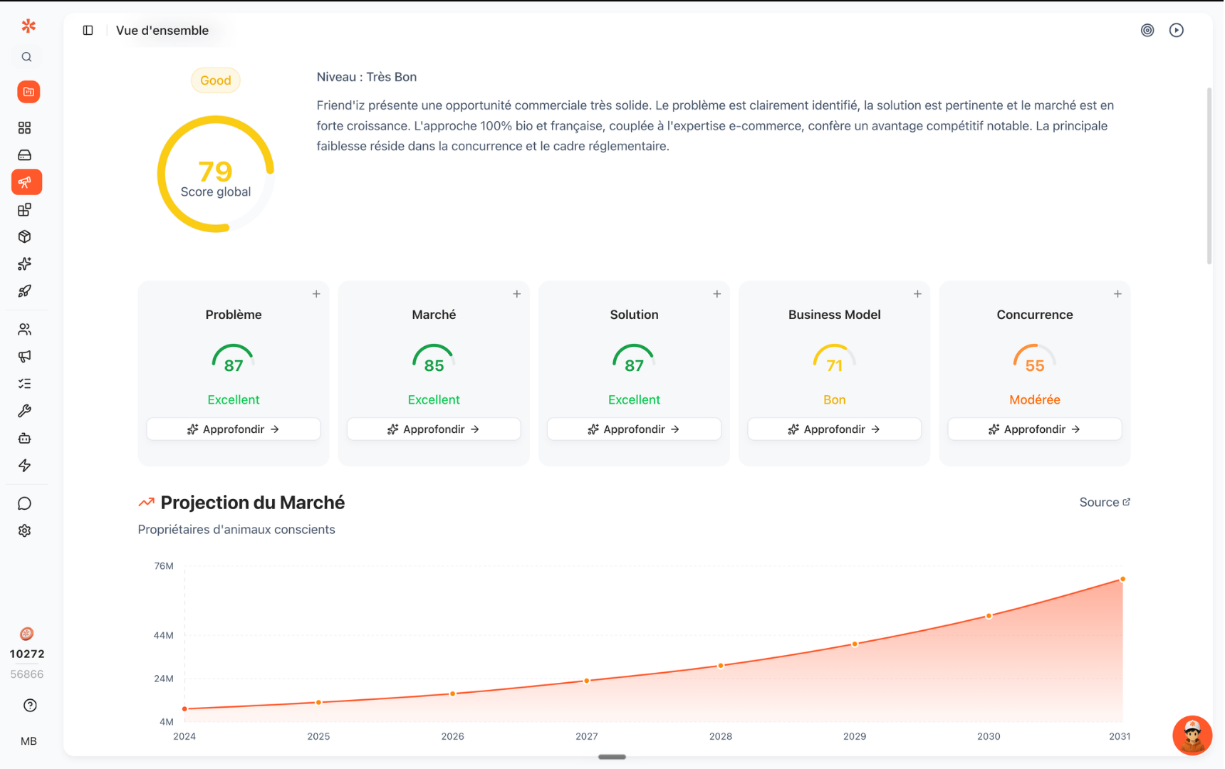The image size is (1225, 769).
Task: Open the sparkles AI icon in sidebar
Action: (x=25, y=264)
